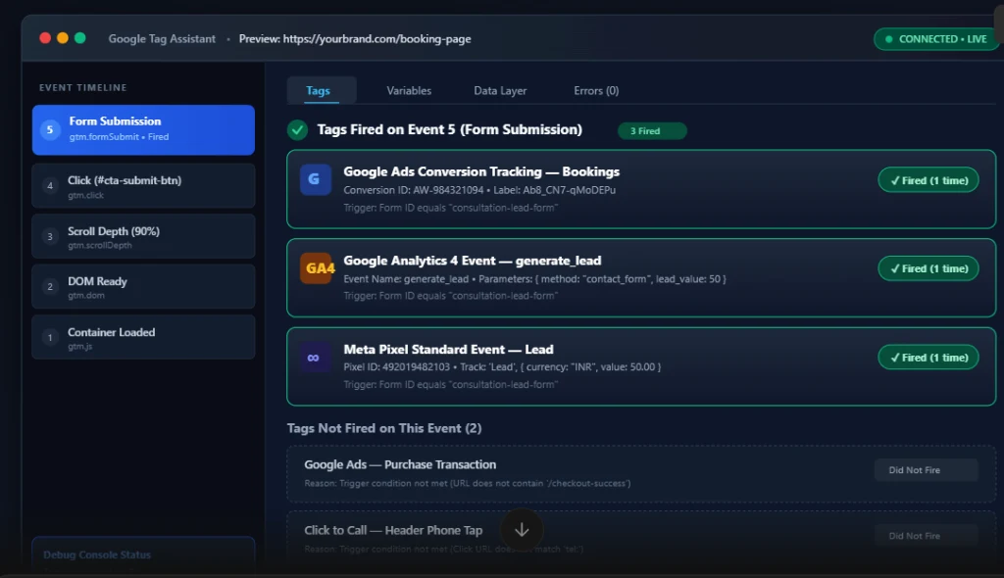Click the Meta Pixel infinity icon
The width and height of the screenshot is (1004, 578).
(x=314, y=358)
